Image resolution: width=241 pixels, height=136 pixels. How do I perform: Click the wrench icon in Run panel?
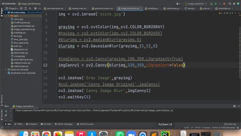(6, 115)
